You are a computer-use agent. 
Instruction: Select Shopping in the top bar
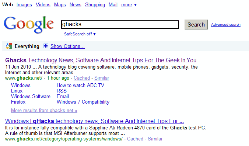(95, 5)
